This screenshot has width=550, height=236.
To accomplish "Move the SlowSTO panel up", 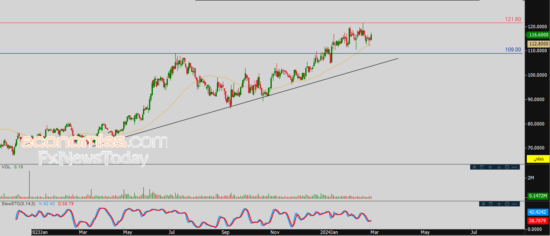I will point(499,204).
